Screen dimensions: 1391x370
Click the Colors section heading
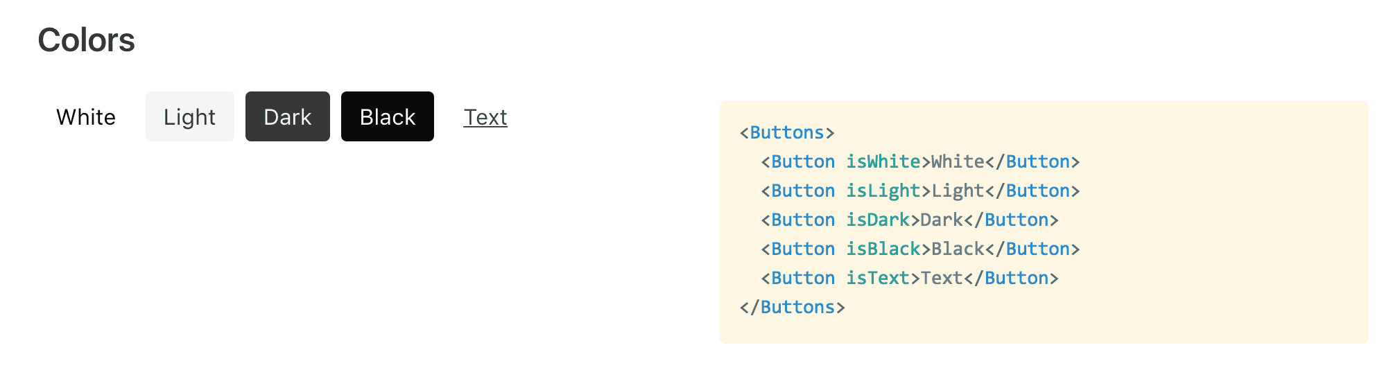(86, 40)
